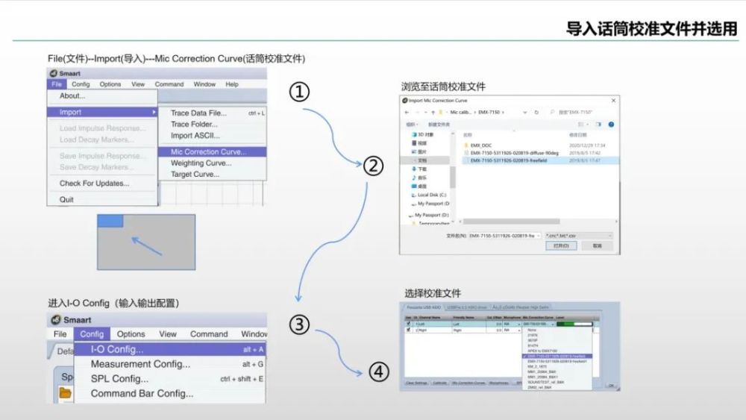Viewport: 746px width, 420px height.
Task: Open the Command menu in bottom Smaart window
Action: coord(209,334)
